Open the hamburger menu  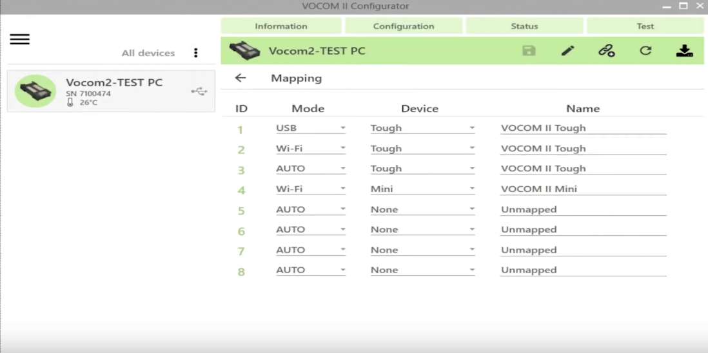point(20,39)
